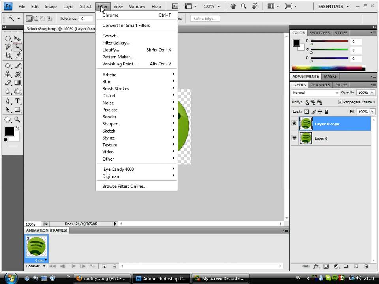Toggle Propagate Frame 1 checkbox
The image size is (379, 284).
pyautogui.click(x=340, y=102)
